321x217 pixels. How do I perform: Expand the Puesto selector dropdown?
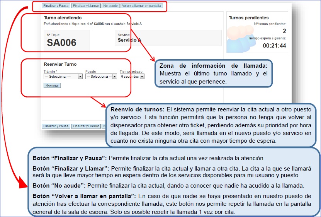tap(101, 77)
